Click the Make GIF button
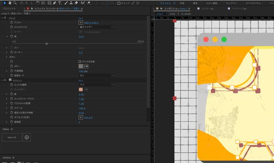274x163 pixels. coord(11,137)
